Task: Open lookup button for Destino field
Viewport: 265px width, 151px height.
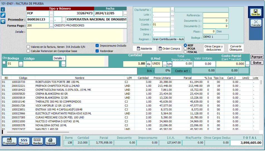Action: (172, 29)
